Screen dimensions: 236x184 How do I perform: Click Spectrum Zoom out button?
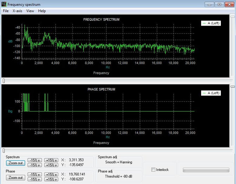[x=15, y=163]
